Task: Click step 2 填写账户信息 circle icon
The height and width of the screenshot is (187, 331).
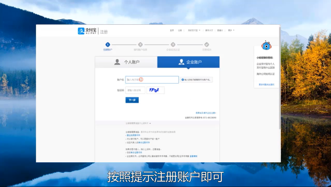Action: tap(140, 44)
